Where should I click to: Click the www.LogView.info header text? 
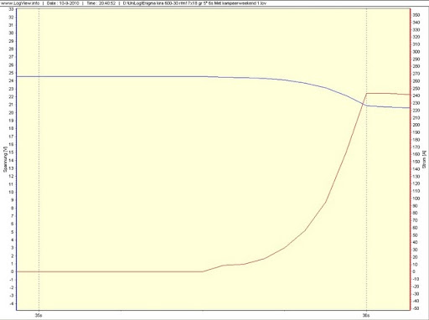(20, 3)
